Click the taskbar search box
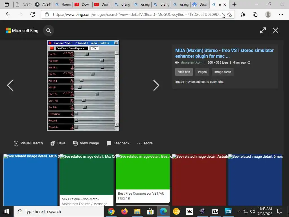 coord(59,211)
